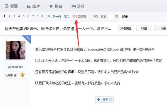The height and width of the screenshot is (107, 167).
Task: Open the 游戏 gamepad tab
Action: click(78, 6)
